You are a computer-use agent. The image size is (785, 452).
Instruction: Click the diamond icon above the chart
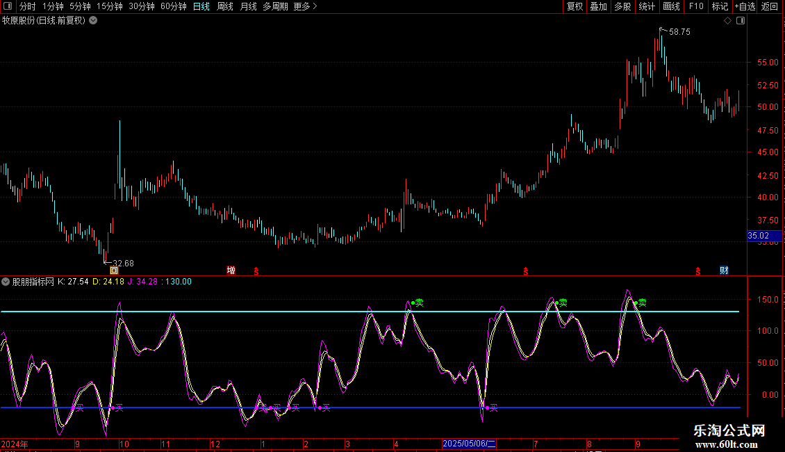(x=727, y=20)
